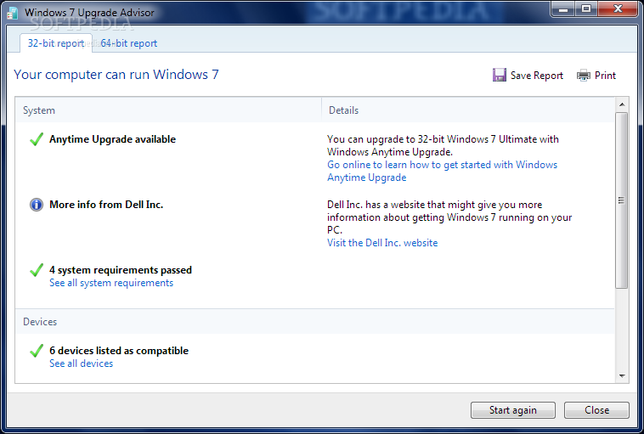Visit the Dell Inc. website link
This screenshot has width=644, height=434.
pyautogui.click(x=382, y=243)
